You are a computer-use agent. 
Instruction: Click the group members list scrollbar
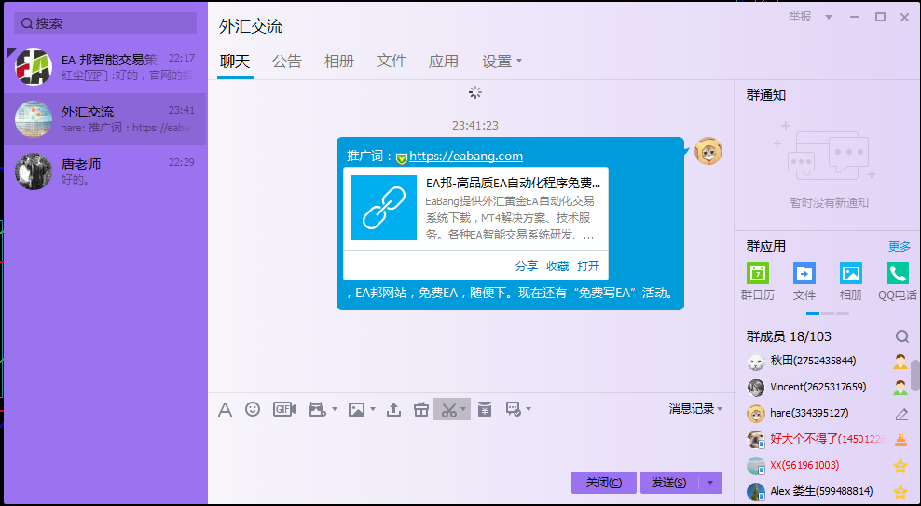click(915, 376)
